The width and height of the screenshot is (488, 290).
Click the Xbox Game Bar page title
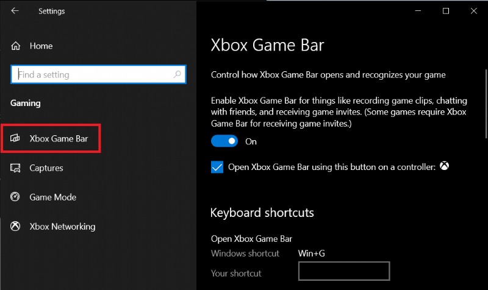click(268, 45)
